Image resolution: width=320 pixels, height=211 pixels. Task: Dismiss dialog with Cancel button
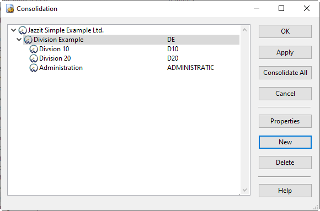(285, 94)
